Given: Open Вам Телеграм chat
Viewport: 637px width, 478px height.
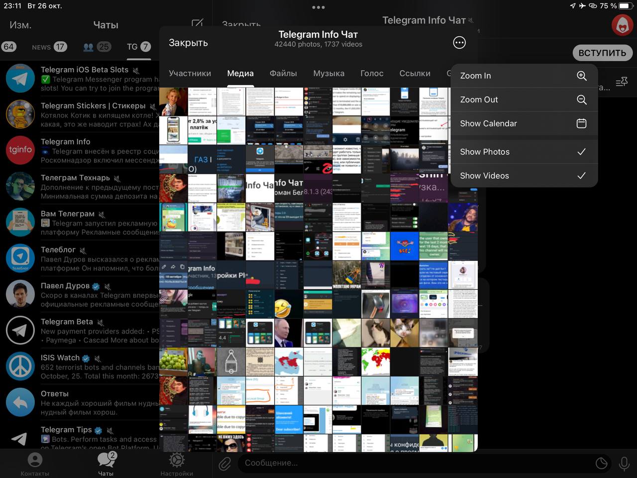Looking at the screenshot, I should [x=80, y=223].
